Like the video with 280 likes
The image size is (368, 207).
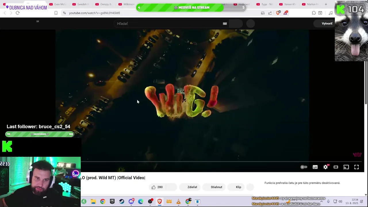[157, 187]
